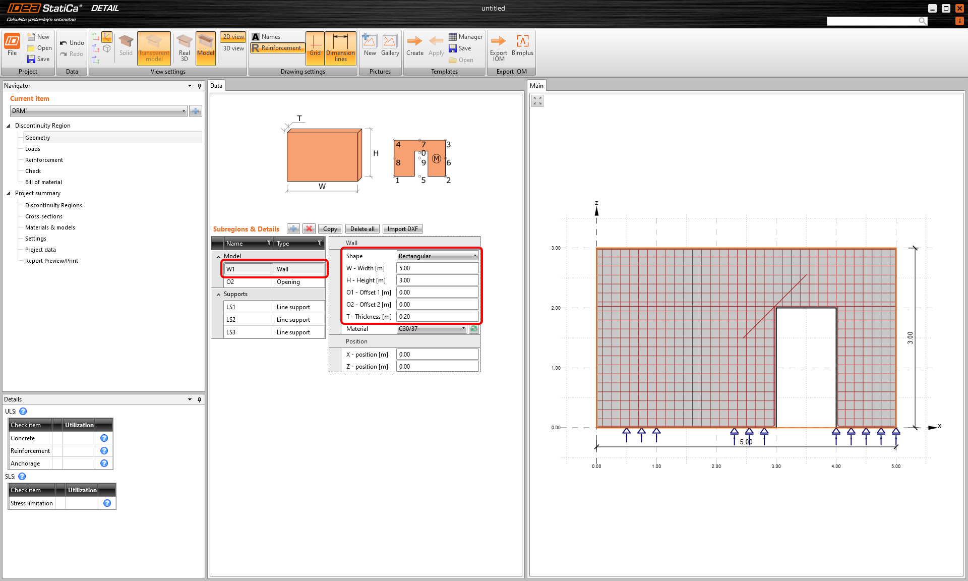Select Loads in the Navigator tree
This screenshot has width=968, height=581.
point(33,149)
